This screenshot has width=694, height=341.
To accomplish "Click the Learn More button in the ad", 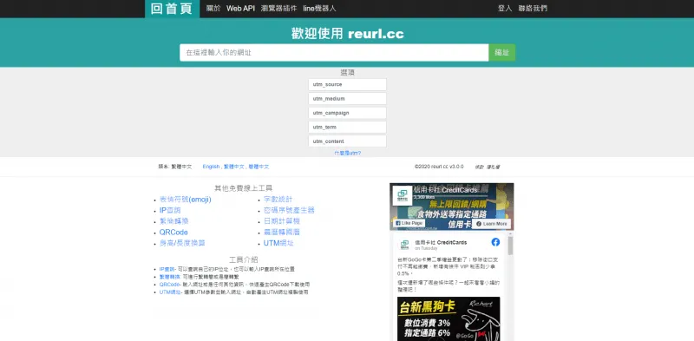I will click(491, 224).
